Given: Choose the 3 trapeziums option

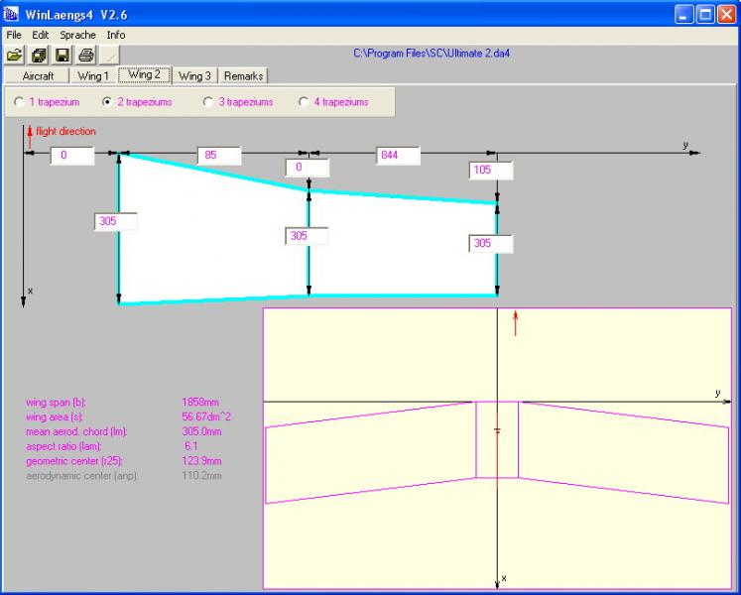Looking at the screenshot, I should pos(207,102).
